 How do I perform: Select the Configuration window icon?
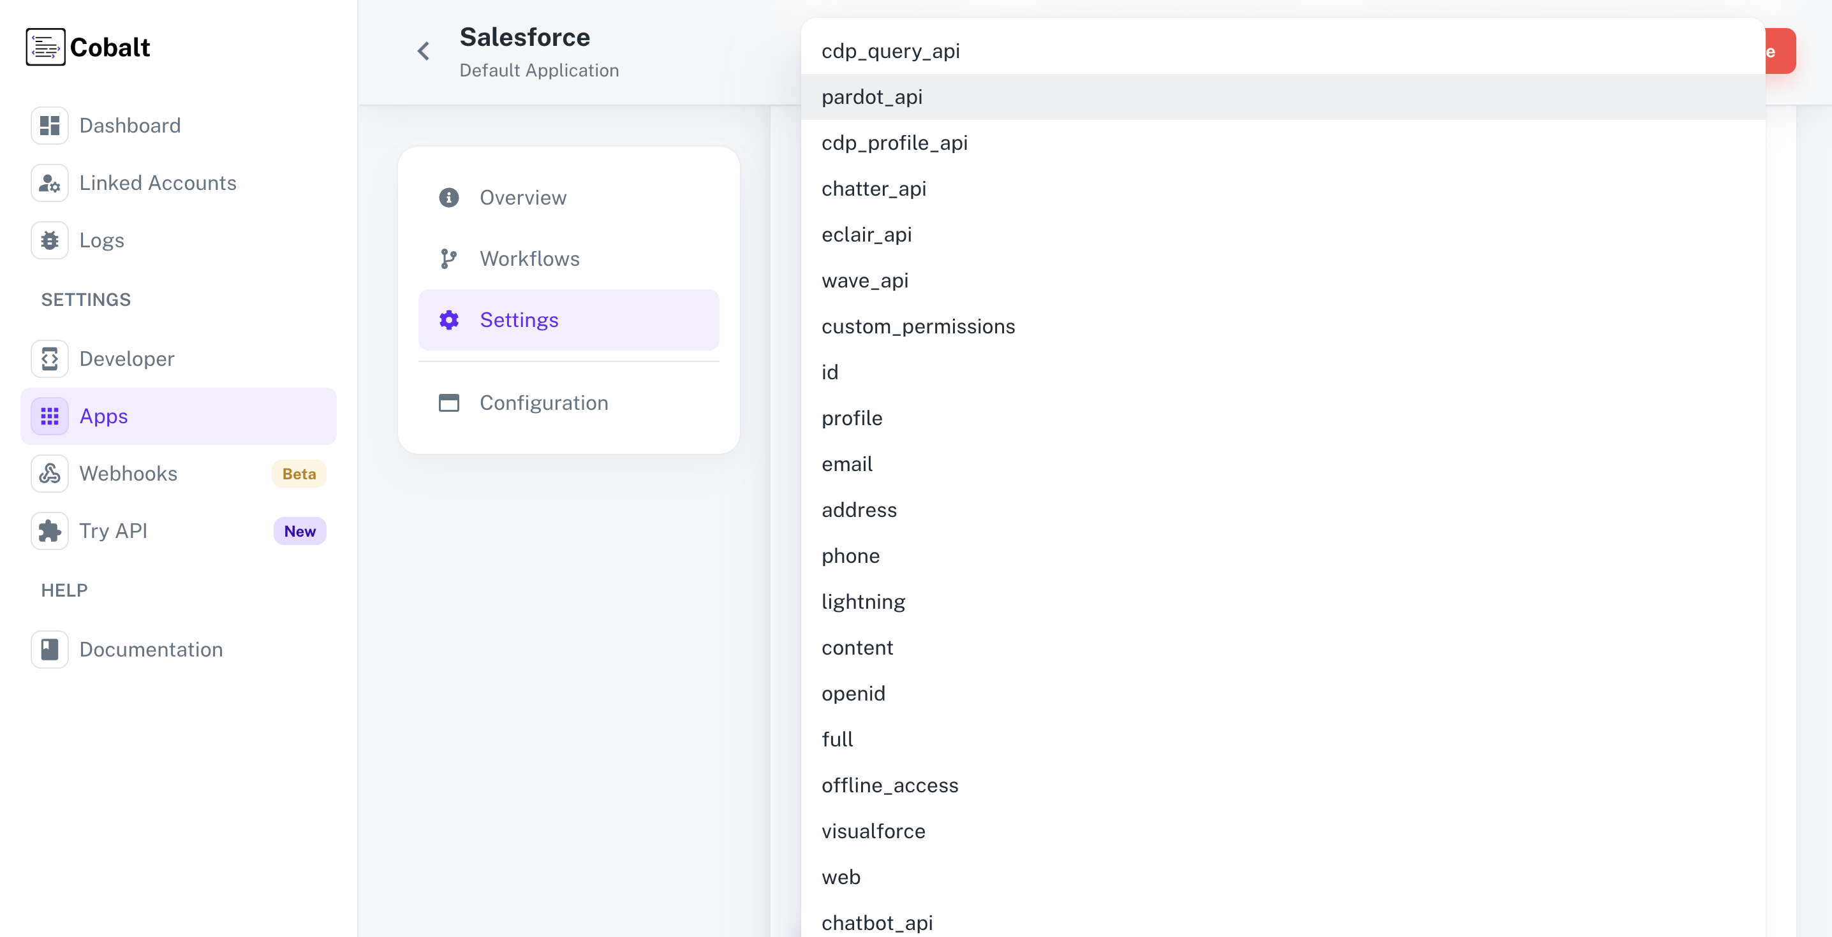[x=449, y=402]
